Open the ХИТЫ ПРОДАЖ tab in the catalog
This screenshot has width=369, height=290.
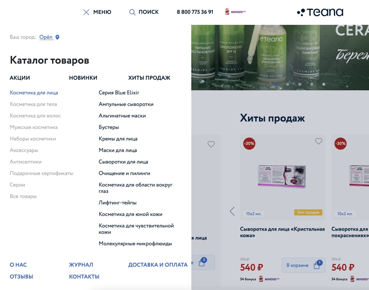coord(149,78)
